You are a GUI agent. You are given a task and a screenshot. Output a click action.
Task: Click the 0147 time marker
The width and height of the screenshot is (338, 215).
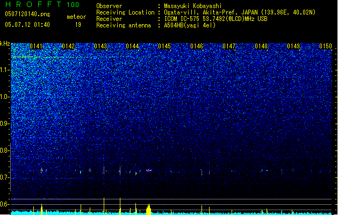click(x=229, y=46)
